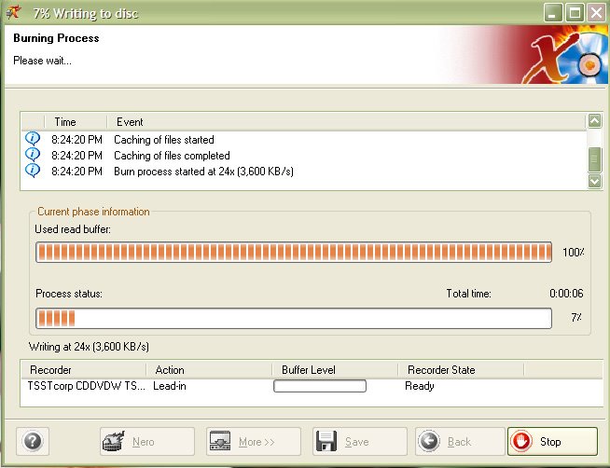This screenshot has height=468, width=610.
Task: Open help with the question mark button
Action: click(x=33, y=441)
